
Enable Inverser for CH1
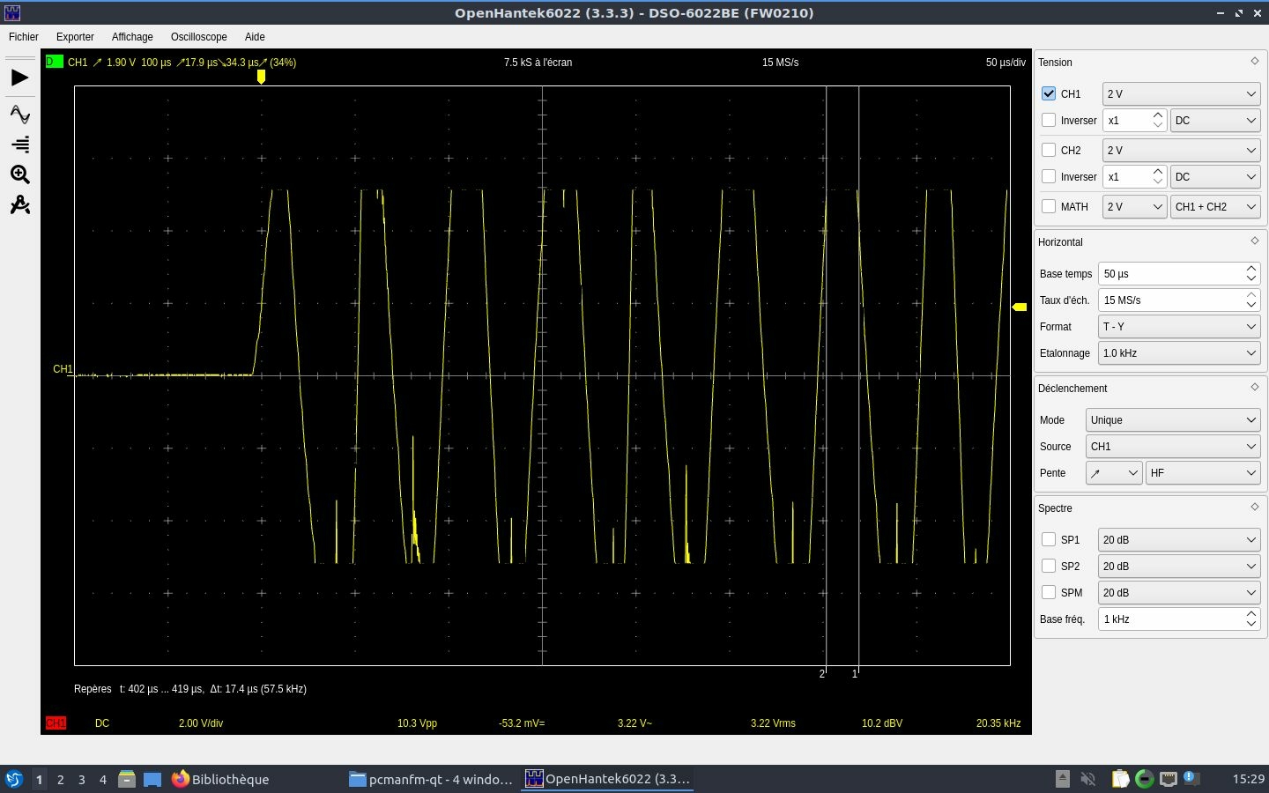pyautogui.click(x=1049, y=120)
